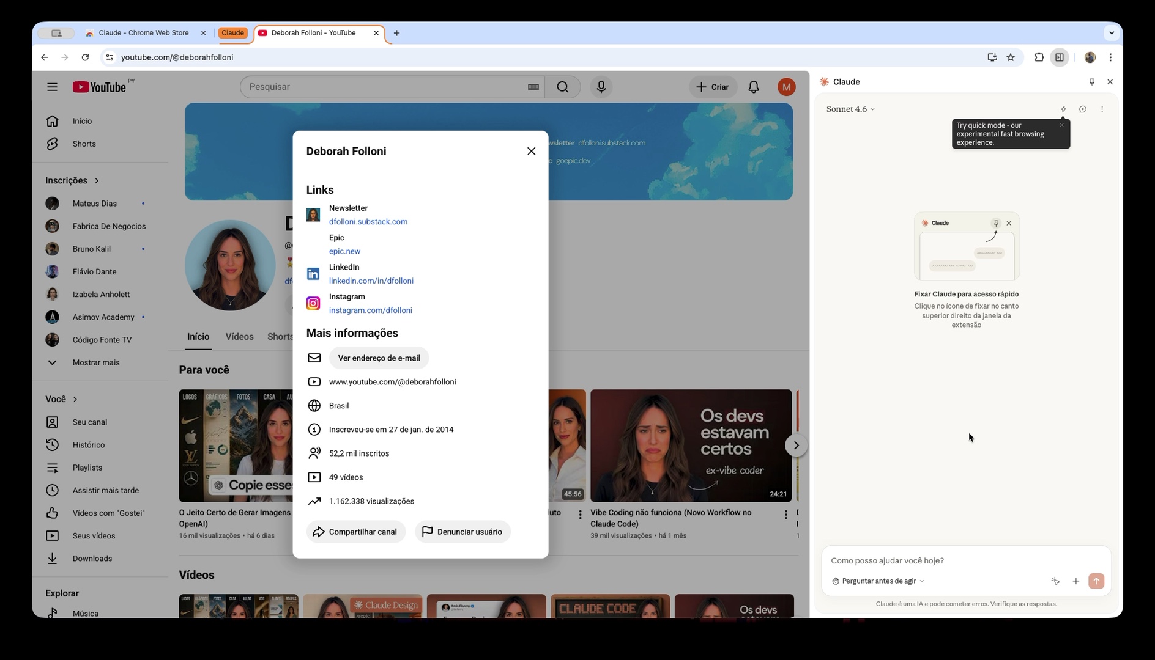Reload the current page
Screen dimensions: 1155x660
pos(85,57)
